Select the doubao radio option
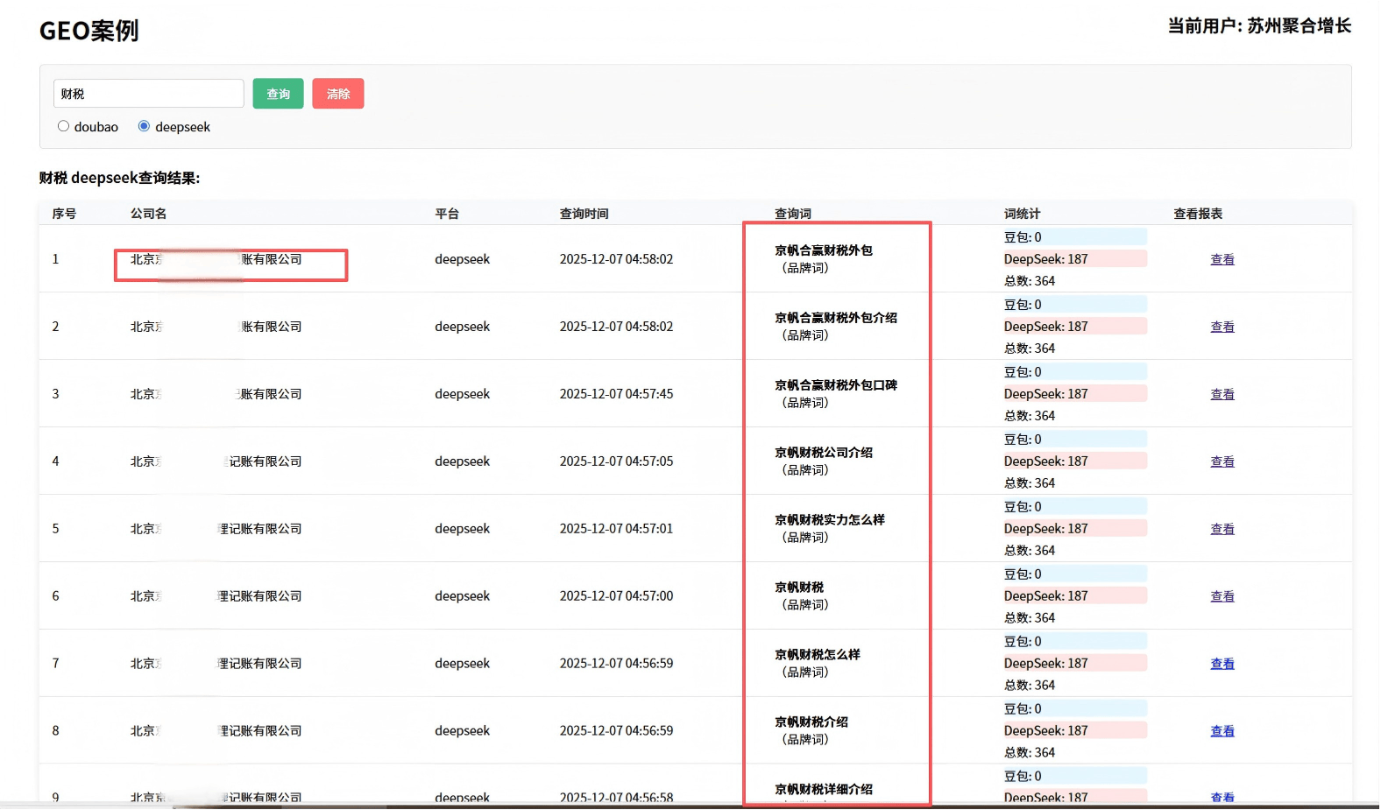This screenshot has height=810, width=1381. point(63,126)
